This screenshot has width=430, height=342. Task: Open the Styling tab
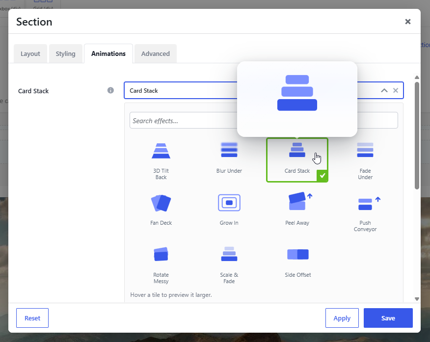click(66, 53)
